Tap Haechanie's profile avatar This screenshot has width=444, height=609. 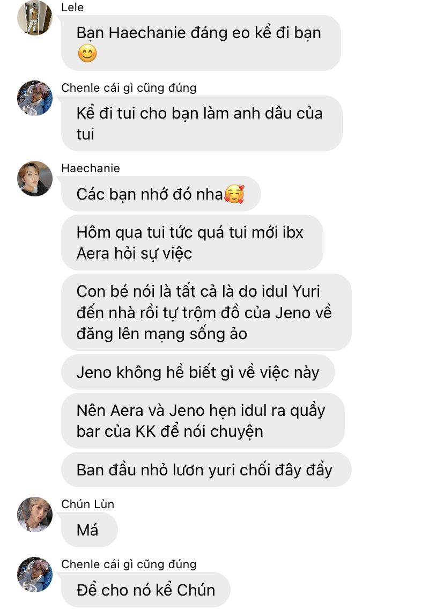click(x=35, y=179)
